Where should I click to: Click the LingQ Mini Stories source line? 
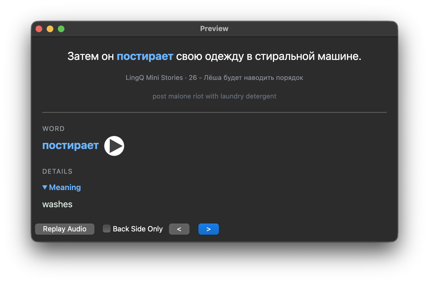[x=214, y=78]
